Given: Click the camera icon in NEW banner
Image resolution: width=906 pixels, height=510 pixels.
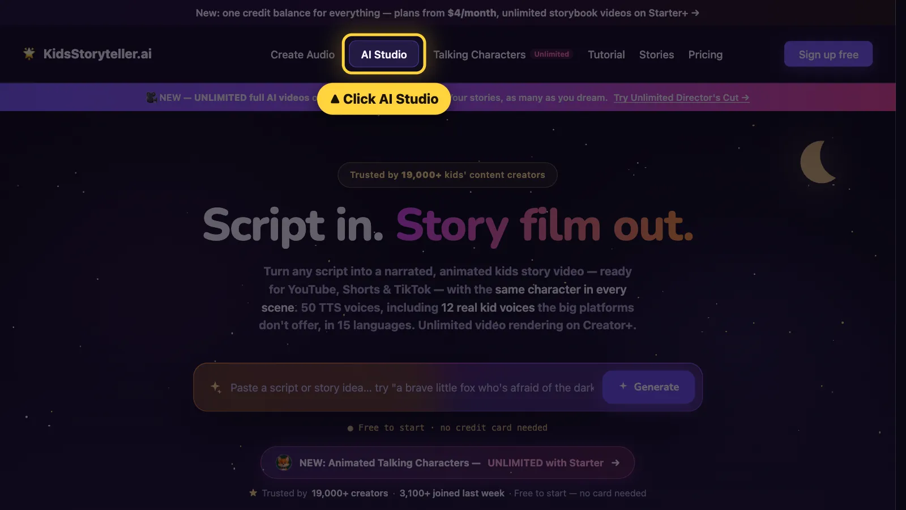Looking at the screenshot, I should point(151,97).
